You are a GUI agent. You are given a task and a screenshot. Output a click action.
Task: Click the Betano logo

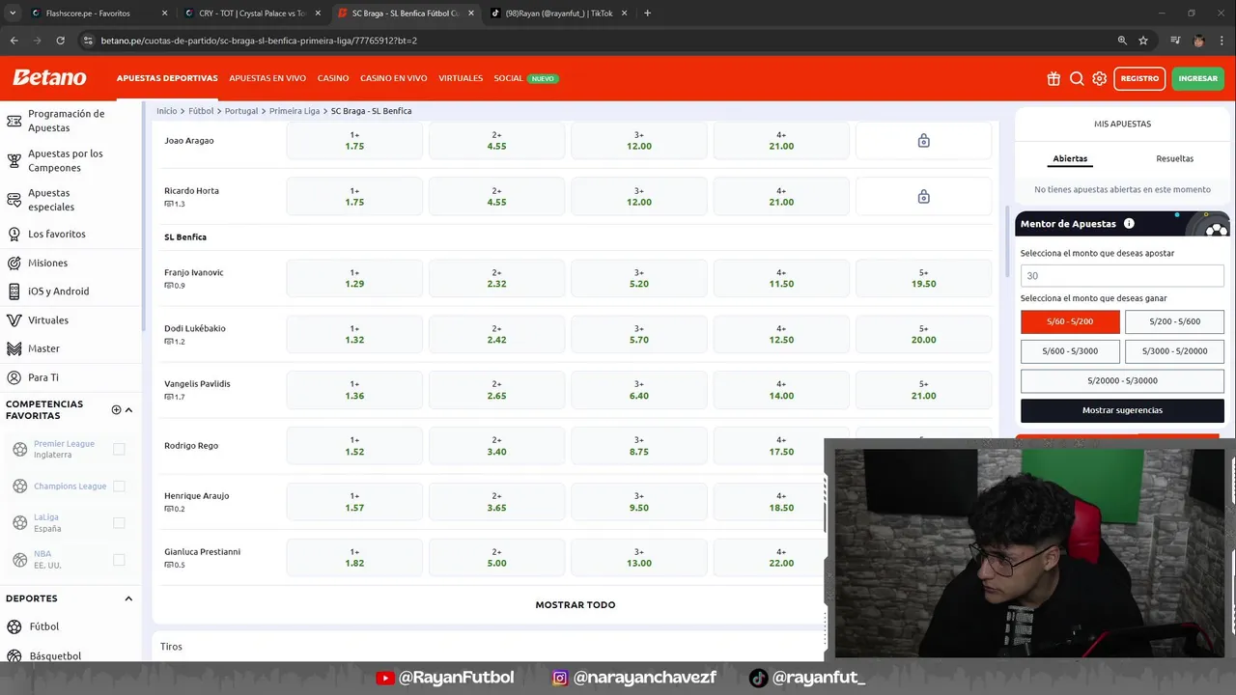[49, 78]
